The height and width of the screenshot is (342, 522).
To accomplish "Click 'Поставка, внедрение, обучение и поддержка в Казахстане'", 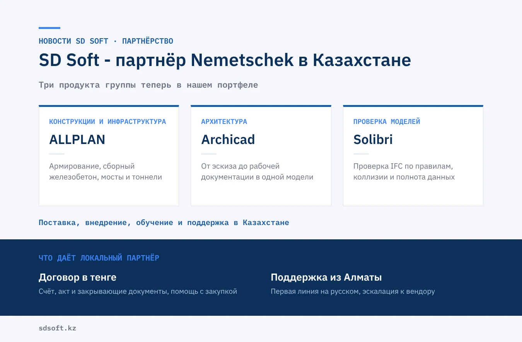I will [x=164, y=223].
